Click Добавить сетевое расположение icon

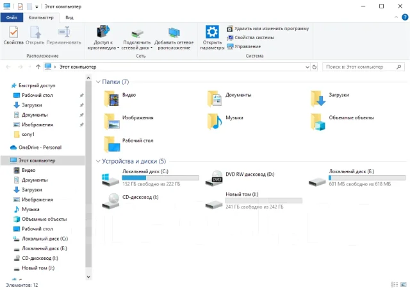[x=174, y=33]
